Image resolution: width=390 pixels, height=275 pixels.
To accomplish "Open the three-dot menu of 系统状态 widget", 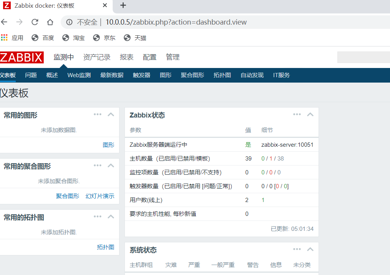I will tap(297, 249).
